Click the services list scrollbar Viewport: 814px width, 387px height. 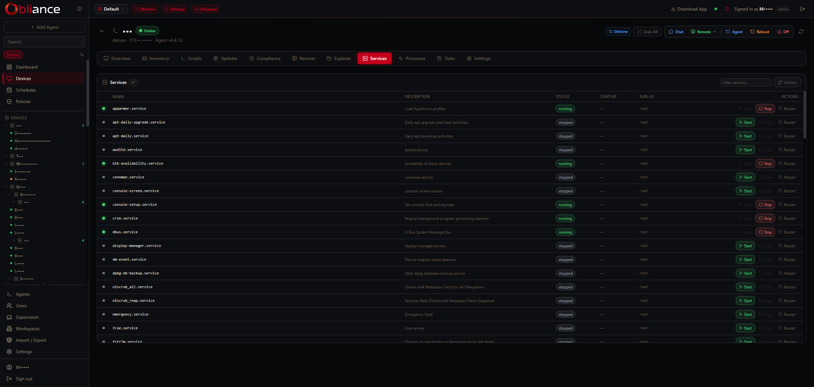pos(804,115)
